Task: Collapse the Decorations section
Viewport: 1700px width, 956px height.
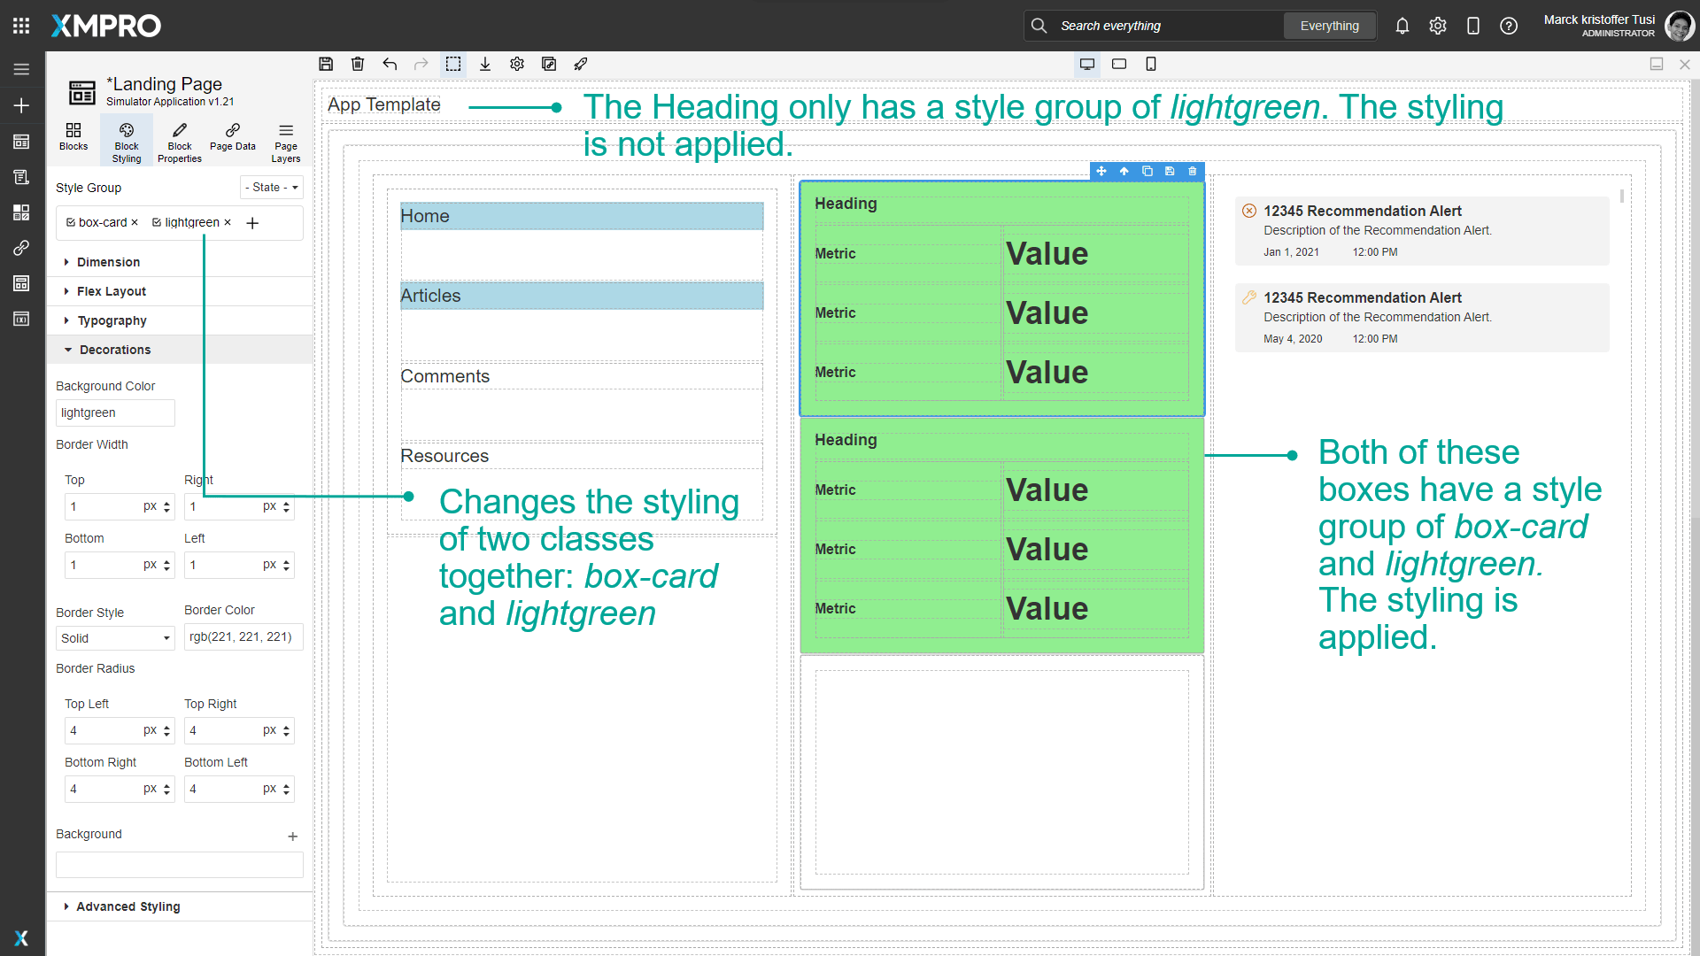Action: point(180,350)
